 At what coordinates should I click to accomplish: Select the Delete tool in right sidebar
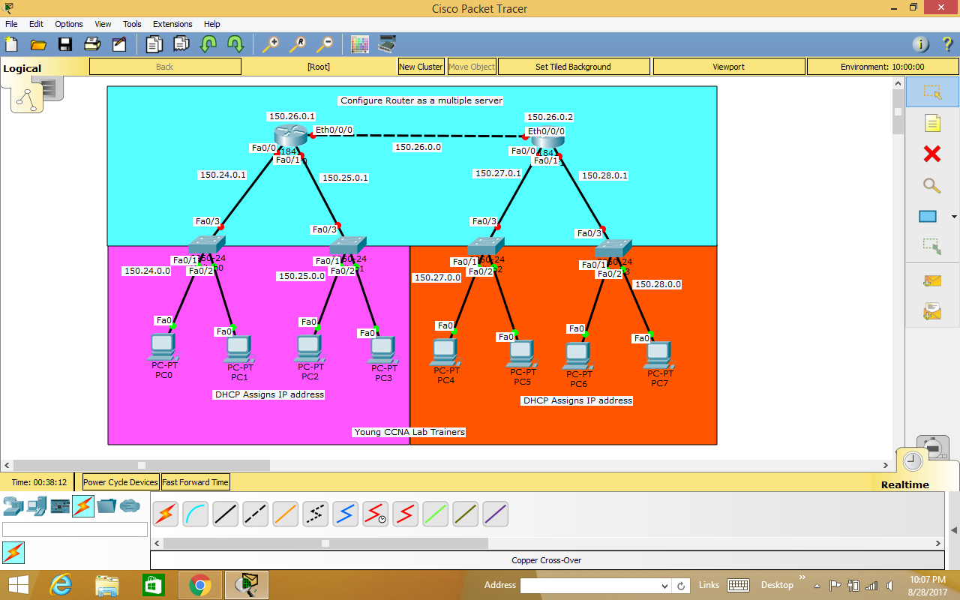[x=931, y=154]
